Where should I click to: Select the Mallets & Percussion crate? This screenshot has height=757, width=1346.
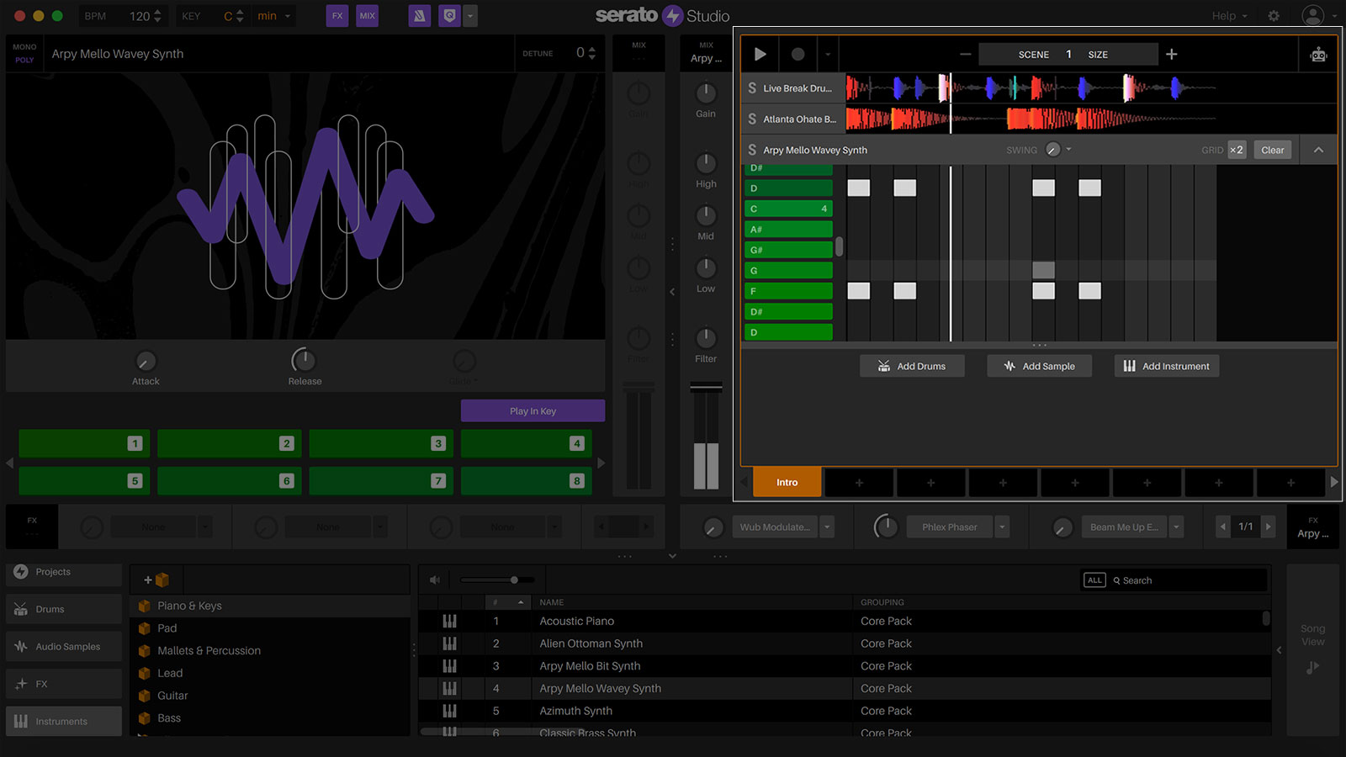pos(269,650)
